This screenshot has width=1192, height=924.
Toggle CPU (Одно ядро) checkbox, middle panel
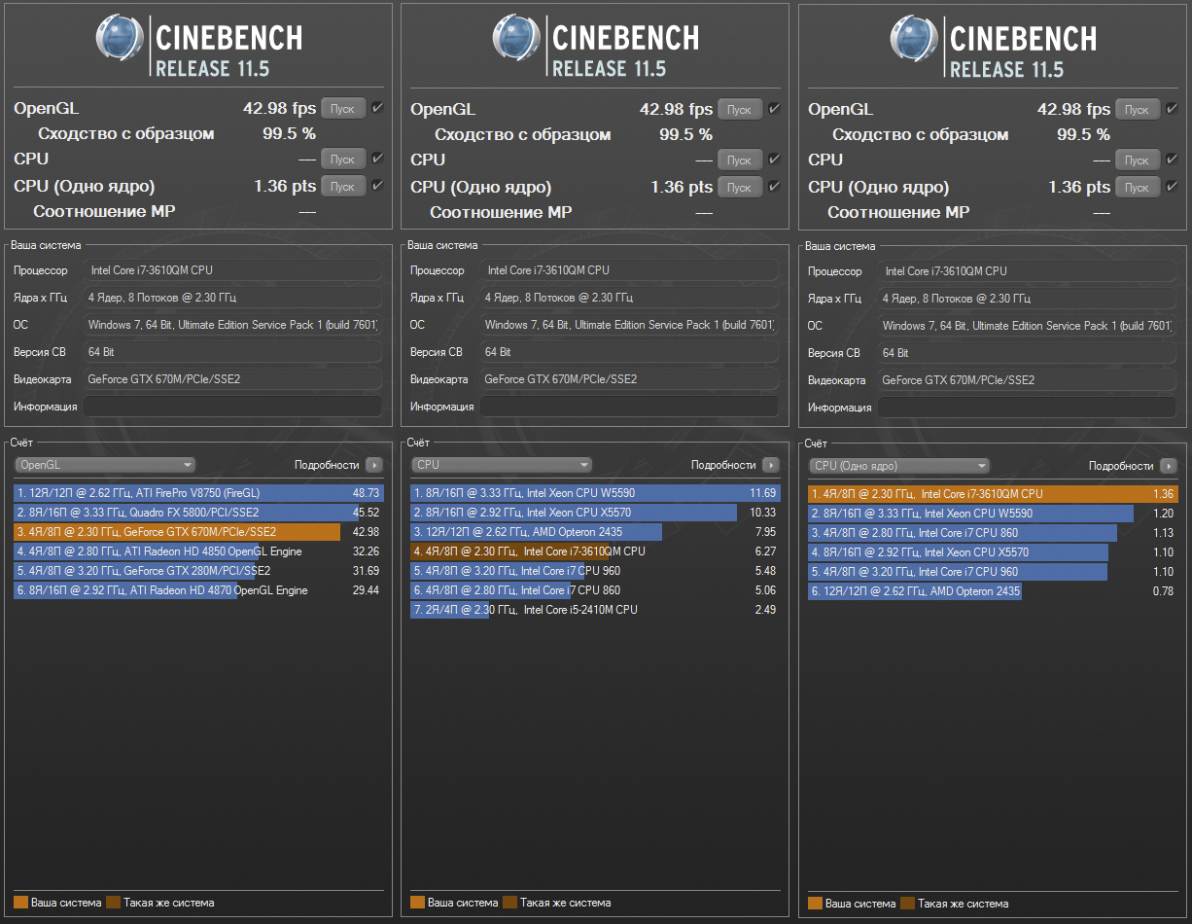774,186
